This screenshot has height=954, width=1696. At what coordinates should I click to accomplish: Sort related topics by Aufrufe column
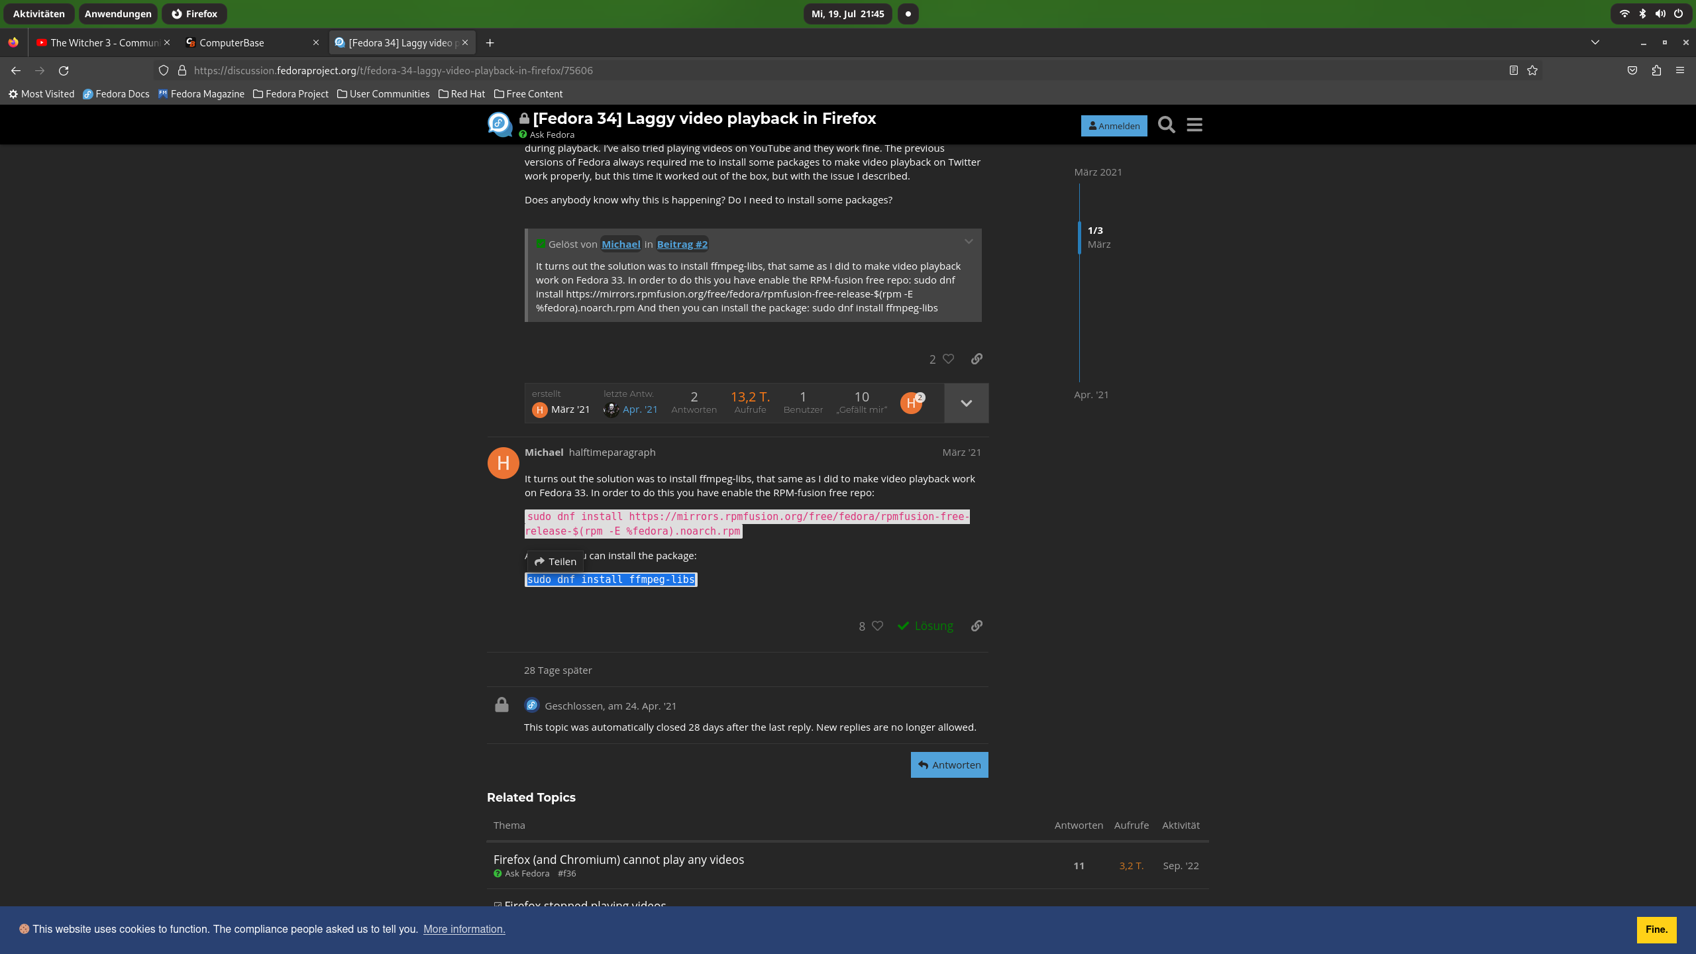click(1132, 825)
